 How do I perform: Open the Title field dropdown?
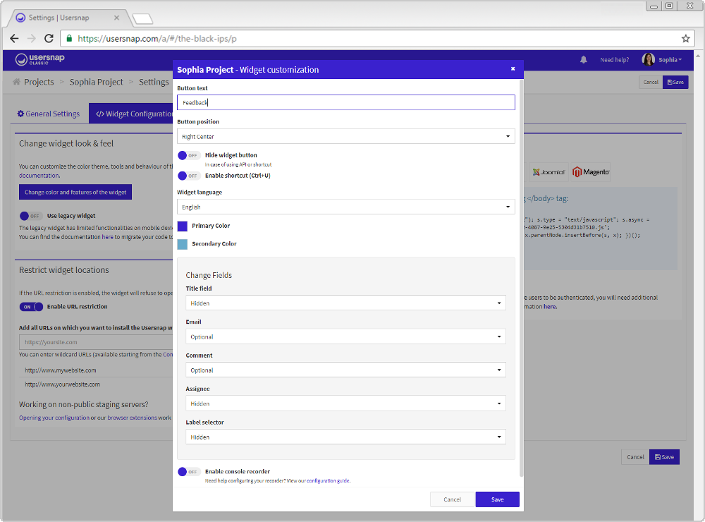click(345, 303)
